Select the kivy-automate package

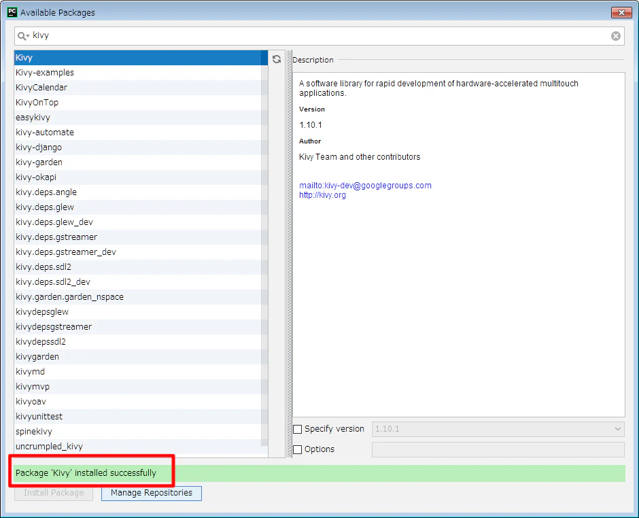tap(141, 133)
